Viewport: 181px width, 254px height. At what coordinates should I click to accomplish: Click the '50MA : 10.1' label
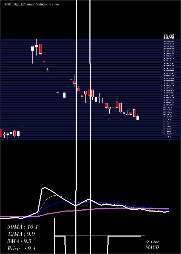click(x=22, y=227)
